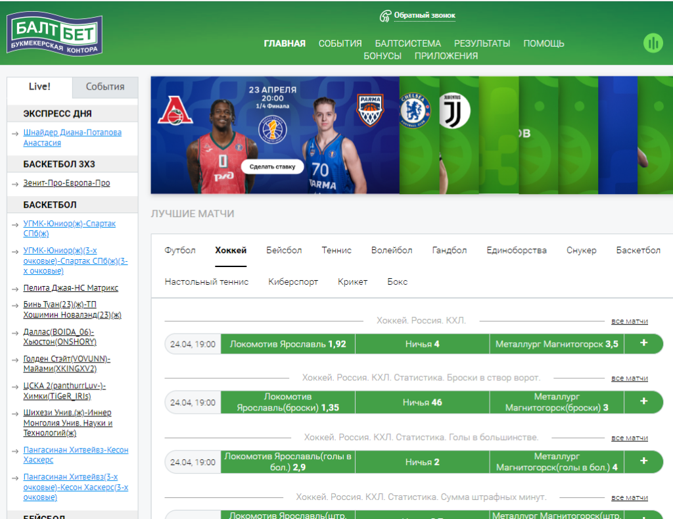Open все матчи for Голы в большинстве
This screenshot has height=519, width=673.
[x=629, y=437]
